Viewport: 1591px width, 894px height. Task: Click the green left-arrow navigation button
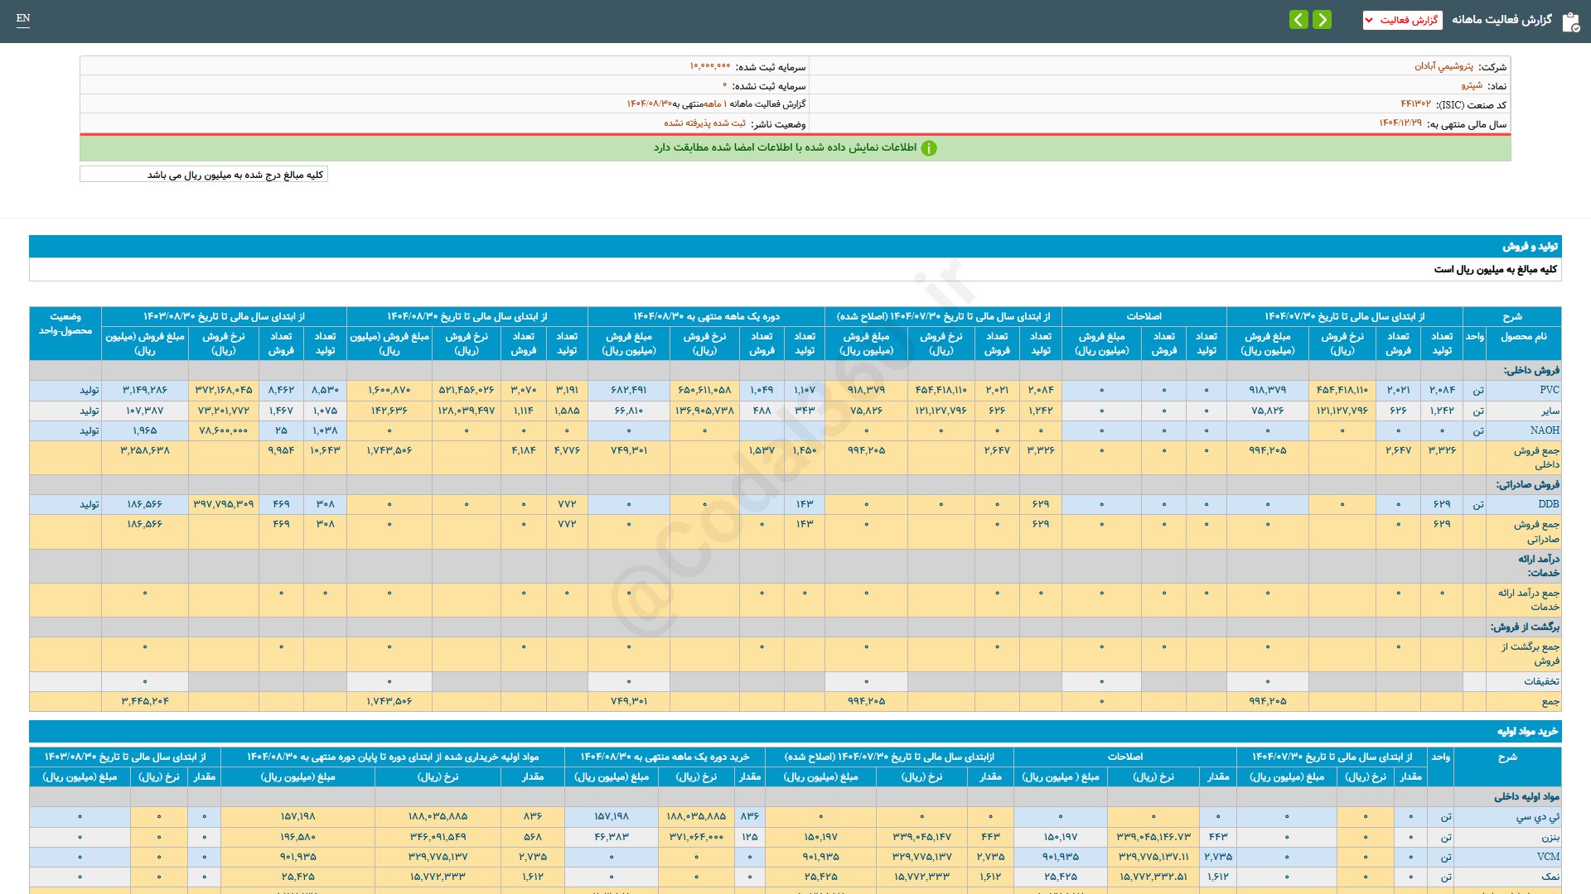click(1298, 19)
